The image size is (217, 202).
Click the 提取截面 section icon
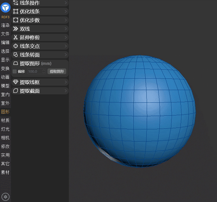(x=16, y=91)
